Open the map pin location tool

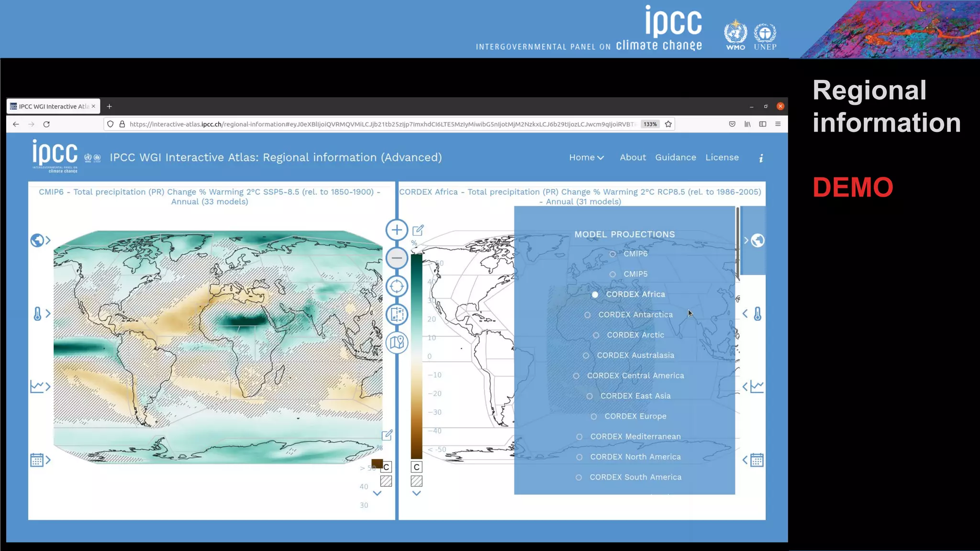397,342
